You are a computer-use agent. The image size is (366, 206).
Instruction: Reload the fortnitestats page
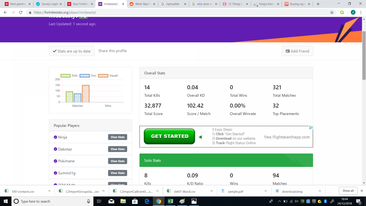coord(21,13)
